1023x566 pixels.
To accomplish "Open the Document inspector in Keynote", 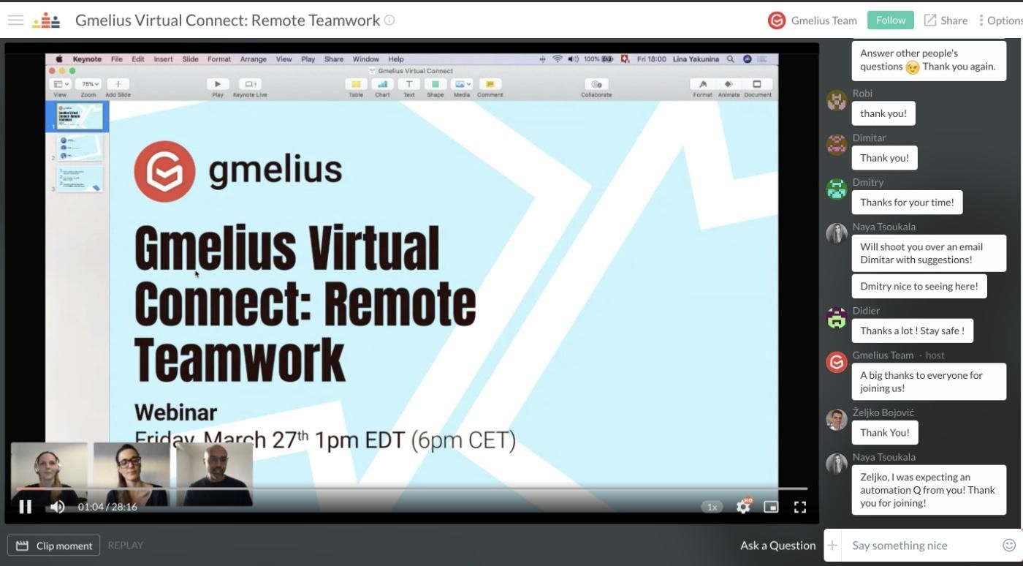I will [757, 85].
